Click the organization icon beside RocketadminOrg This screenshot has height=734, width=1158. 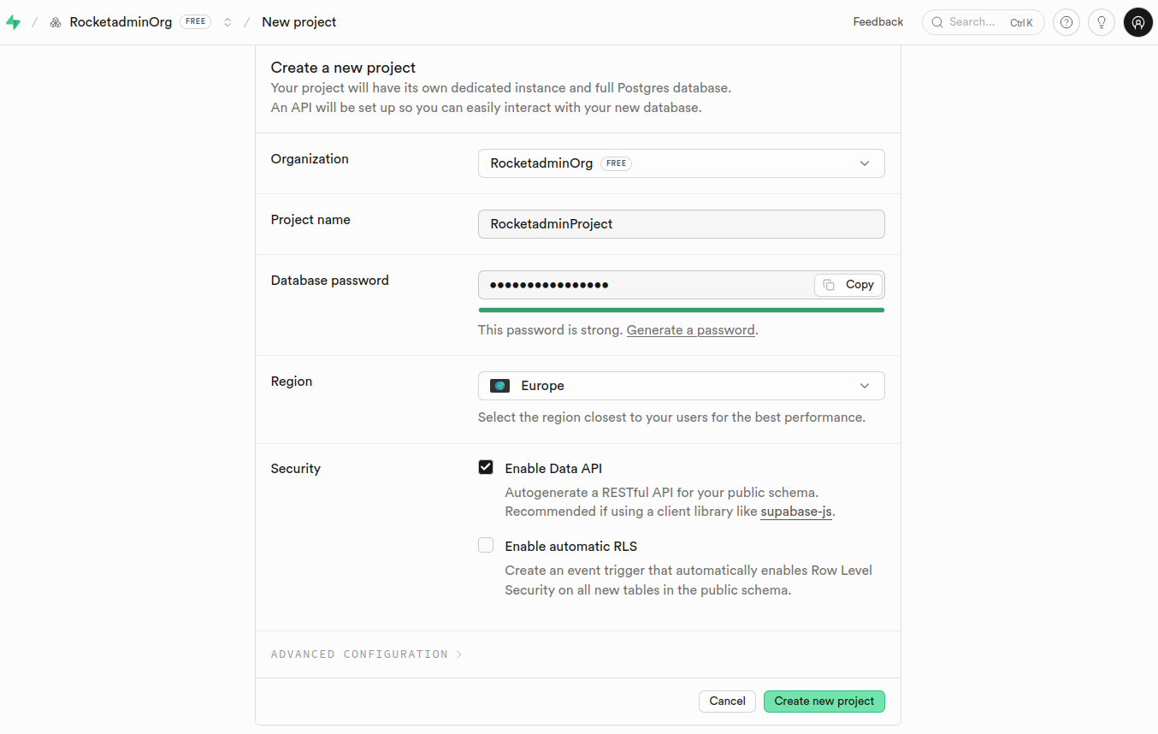(56, 22)
